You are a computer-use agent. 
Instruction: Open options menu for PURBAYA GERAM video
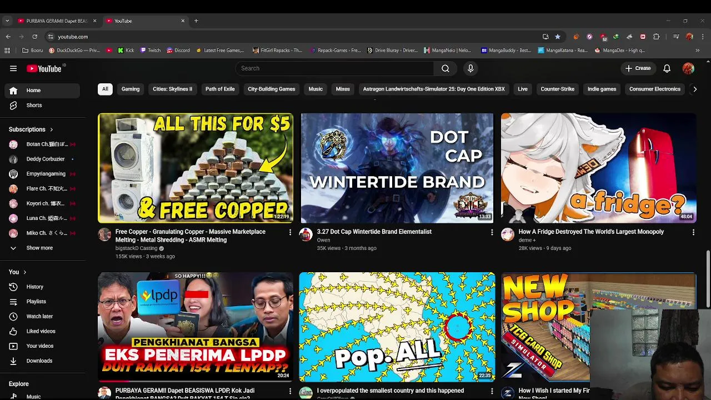(x=290, y=391)
